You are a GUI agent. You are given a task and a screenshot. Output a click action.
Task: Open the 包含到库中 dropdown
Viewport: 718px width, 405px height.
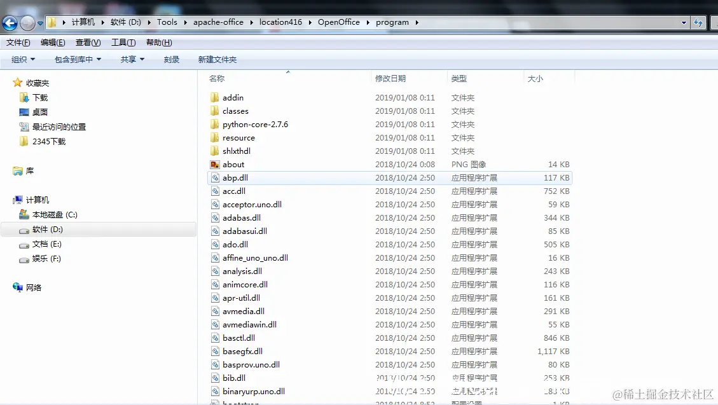78,60
